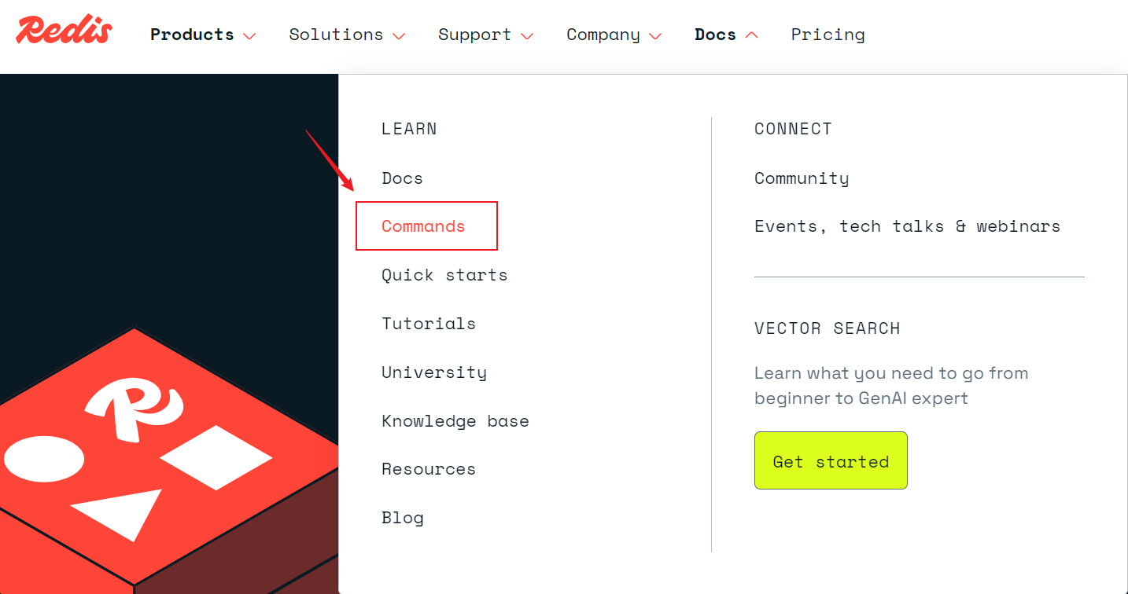Open the Docs link under Learn
Image resolution: width=1128 pixels, height=594 pixels.
tap(402, 178)
